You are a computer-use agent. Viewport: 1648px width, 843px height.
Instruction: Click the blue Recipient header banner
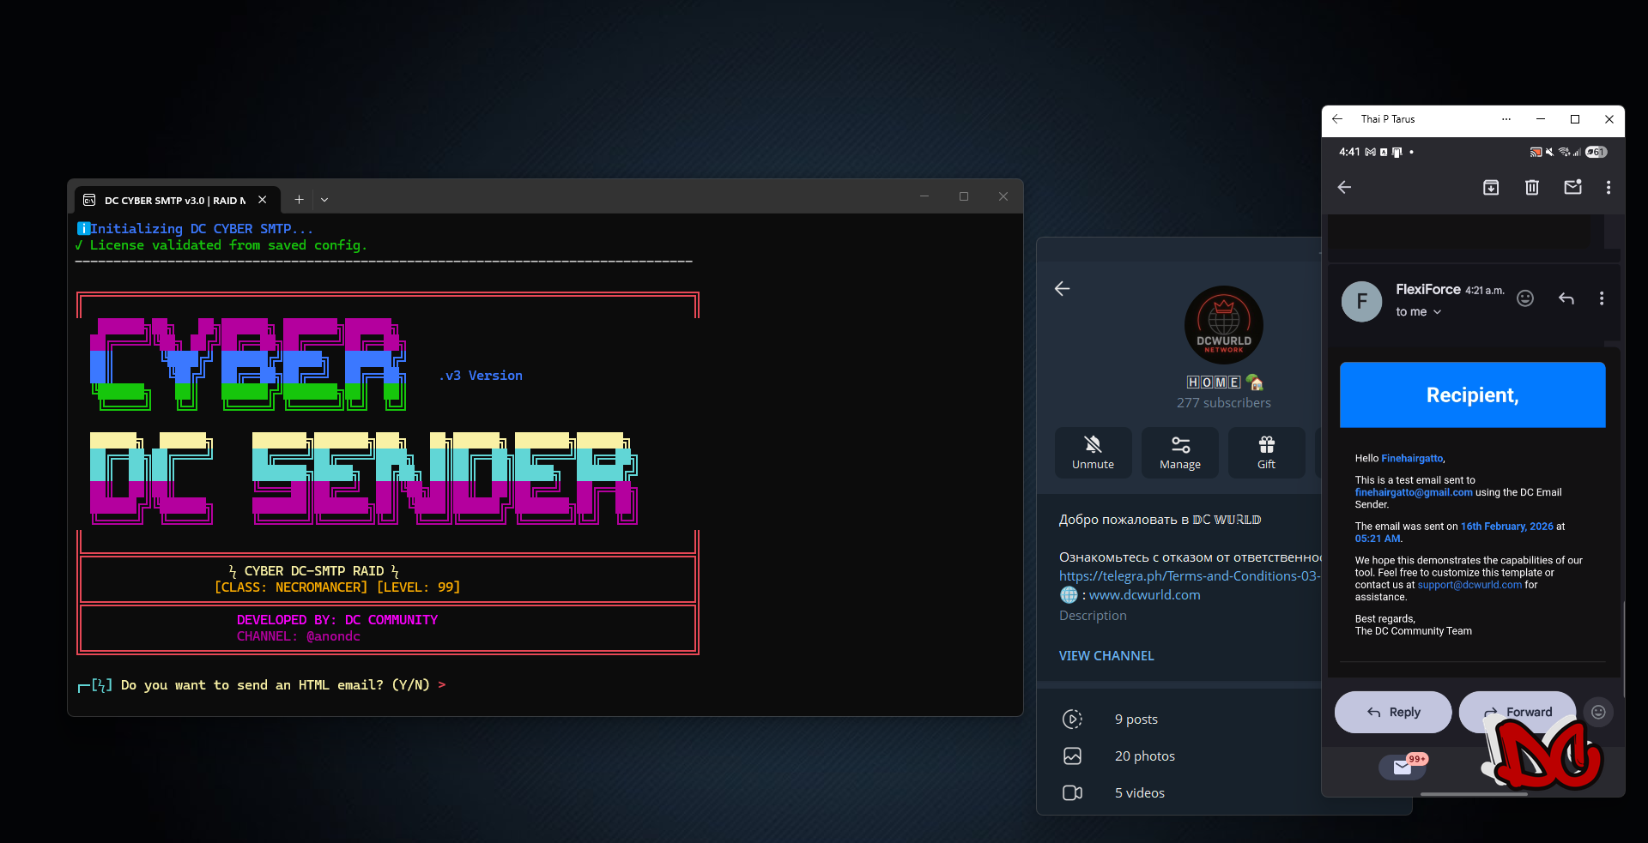1473,394
